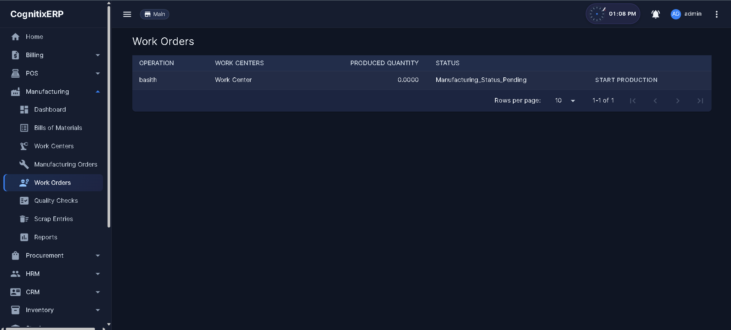Image resolution: width=731 pixels, height=330 pixels.
Task: Expand the CRM submenu arrow
Action: 98,292
